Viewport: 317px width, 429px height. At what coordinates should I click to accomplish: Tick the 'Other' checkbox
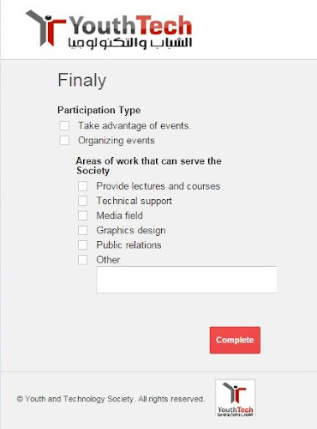[x=82, y=260]
